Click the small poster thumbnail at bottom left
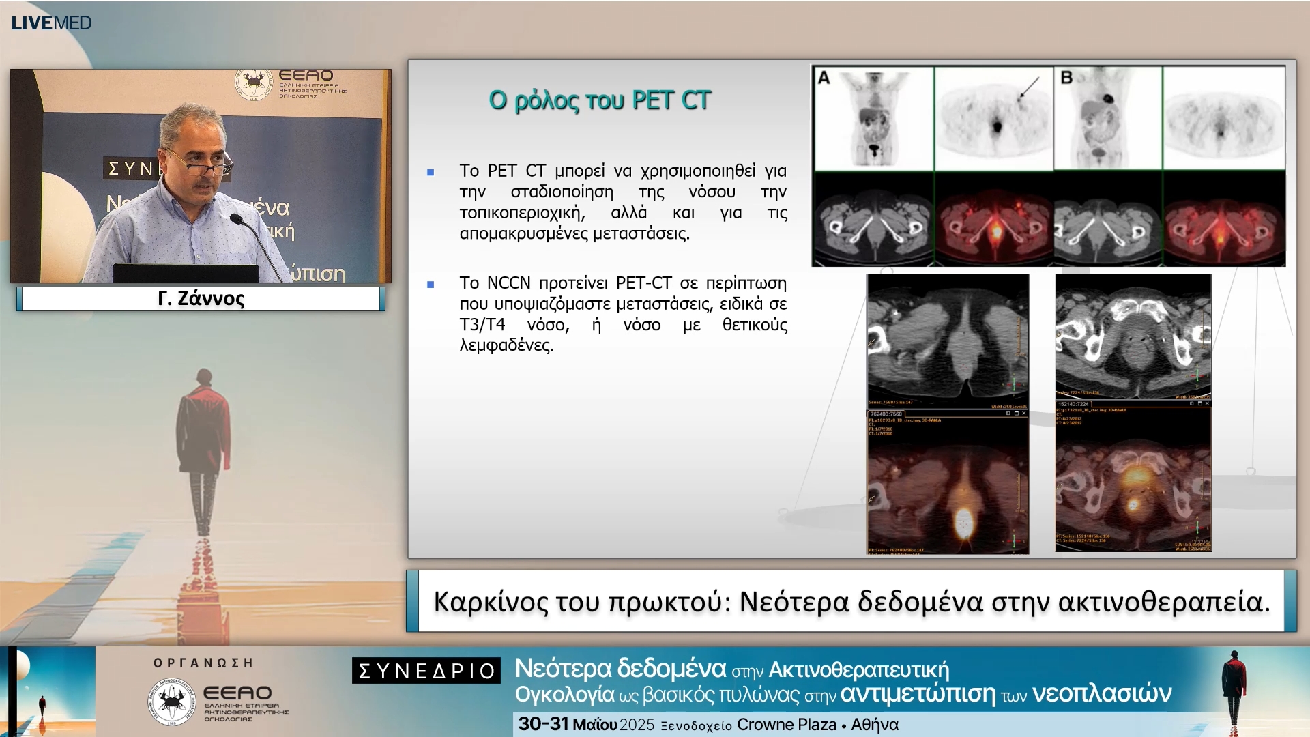The image size is (1310, 737). coord(48,691)
